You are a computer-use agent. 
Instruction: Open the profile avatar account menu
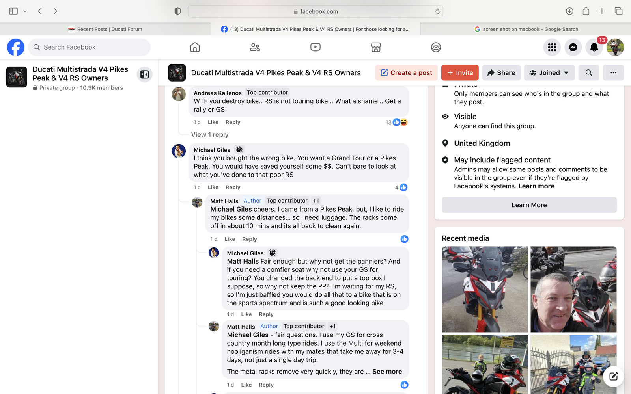(615, 47)
